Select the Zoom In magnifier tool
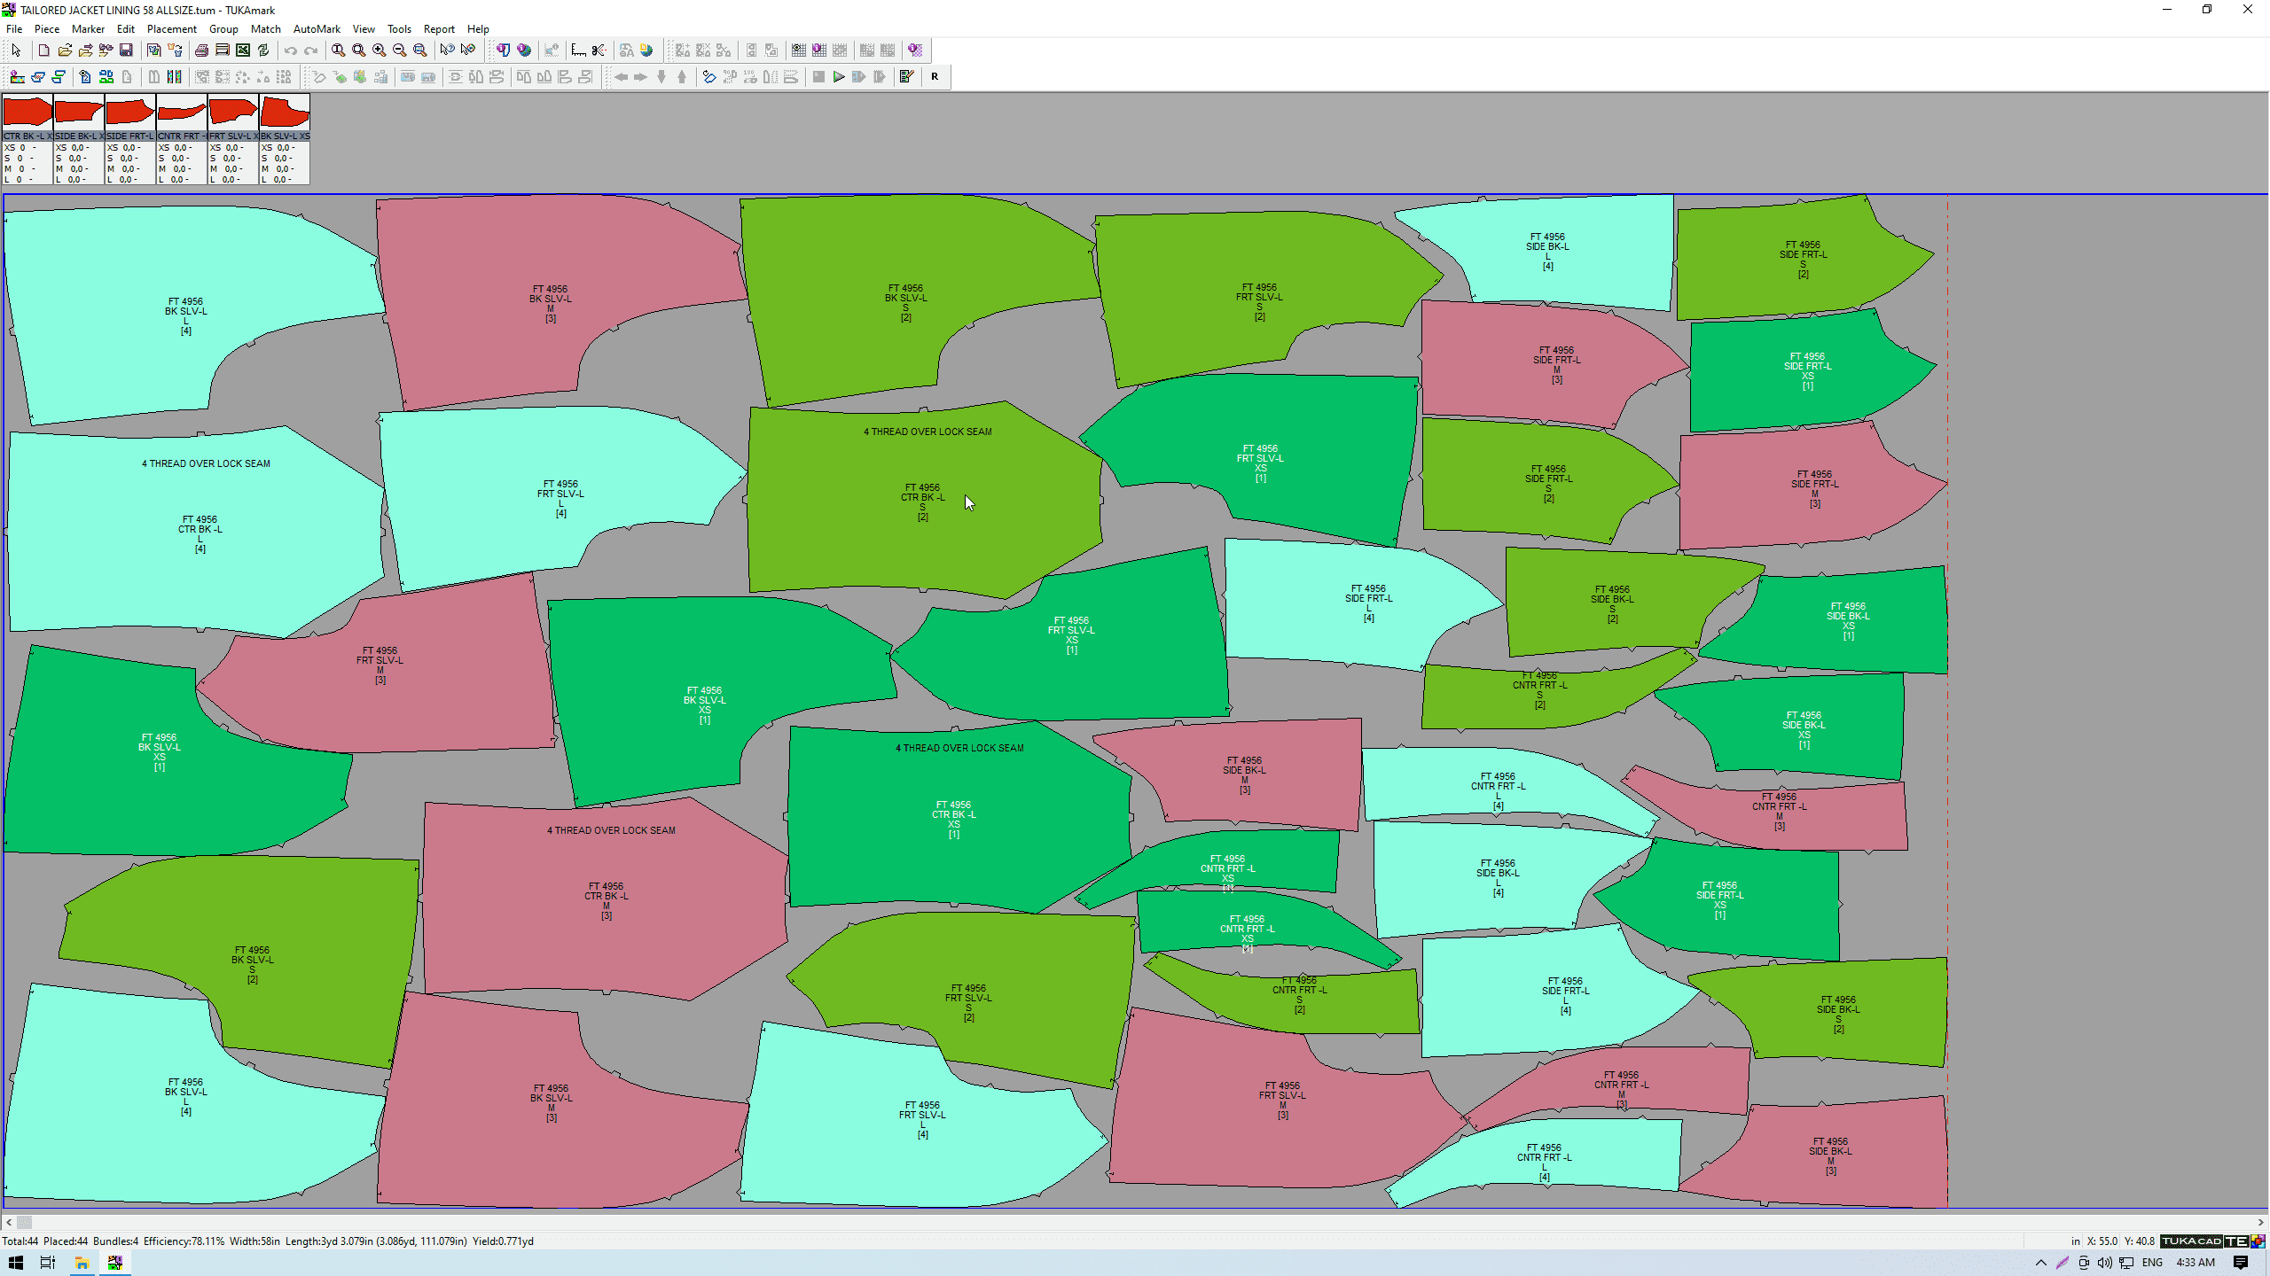Screen dimensions: 2270x1276 380,51
